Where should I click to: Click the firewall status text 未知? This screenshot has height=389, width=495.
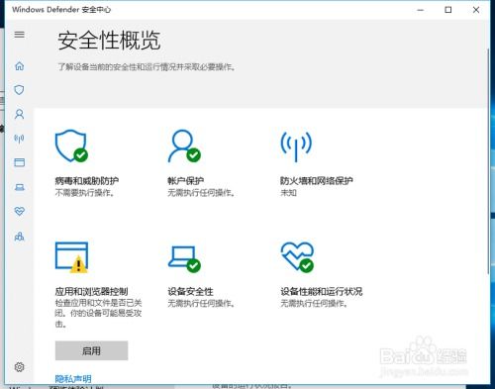[x=288, y=193]
